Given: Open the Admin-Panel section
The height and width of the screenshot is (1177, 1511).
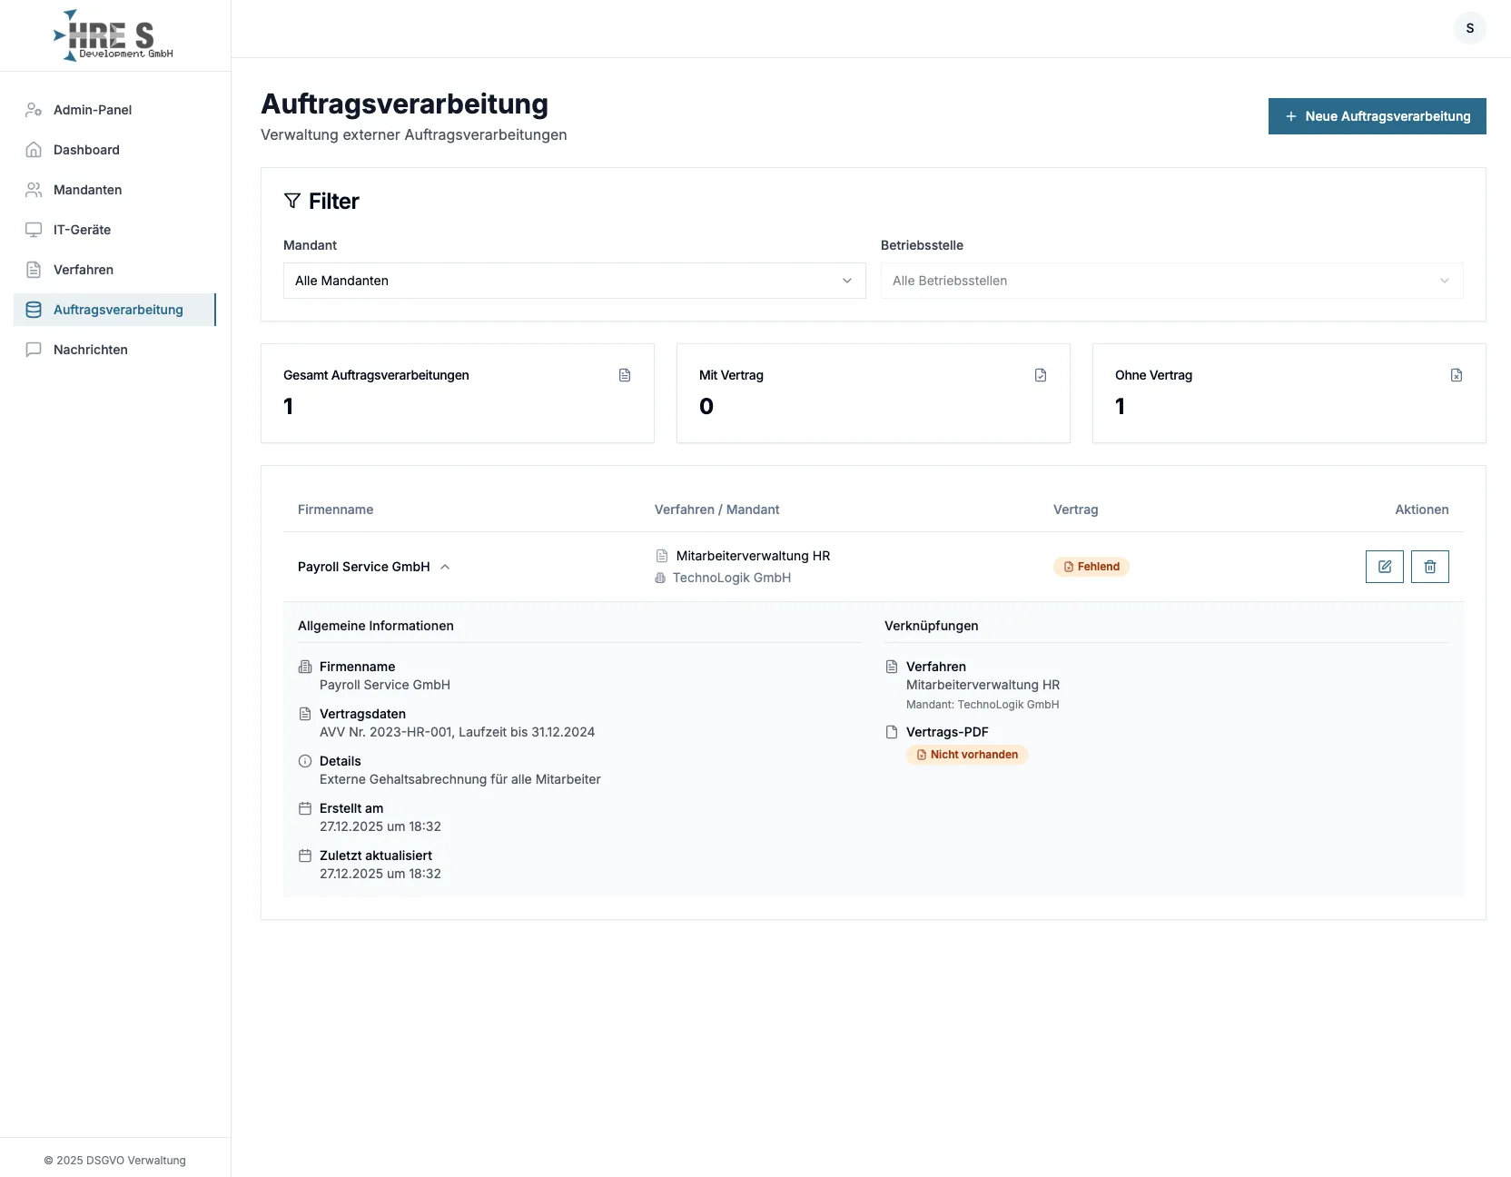Looking at the screenshot, I should pos(91,110).
